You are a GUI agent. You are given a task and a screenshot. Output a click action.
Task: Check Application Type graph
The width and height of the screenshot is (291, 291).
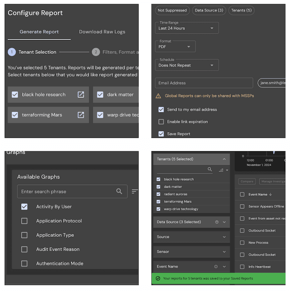(24, 235)
